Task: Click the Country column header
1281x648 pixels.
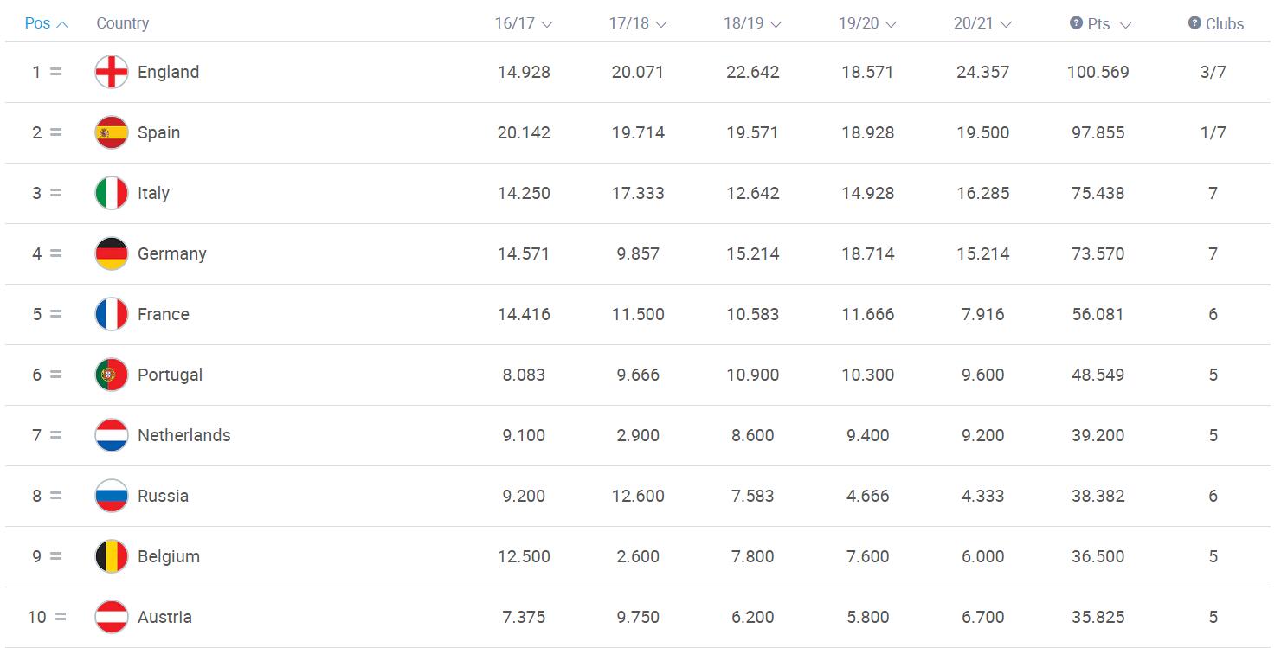Action: coord(123,23)
